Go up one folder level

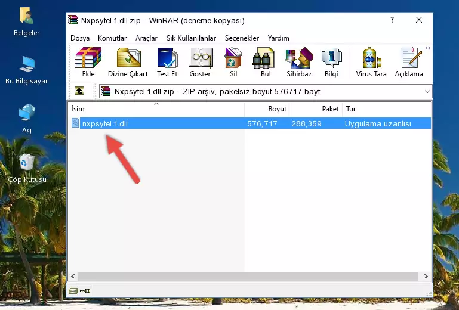pos(79,91)
